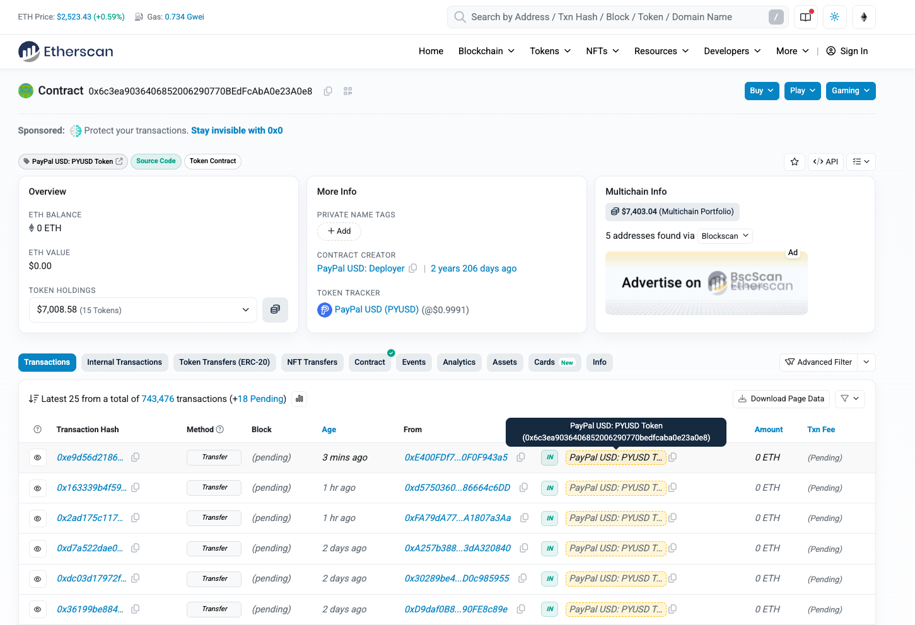The height and width of the screenshot is (625, 915).
Task: Expand the Blockchain menu
Action: click(x=486, y=51)
